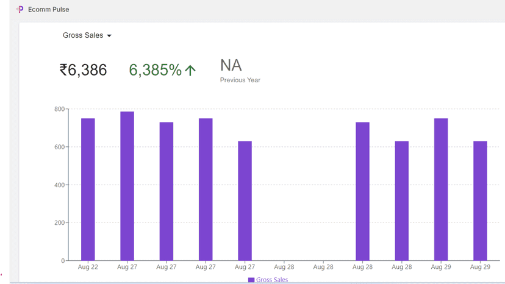
Task: Click the 600 y-axis label
Action: point(59,147)
